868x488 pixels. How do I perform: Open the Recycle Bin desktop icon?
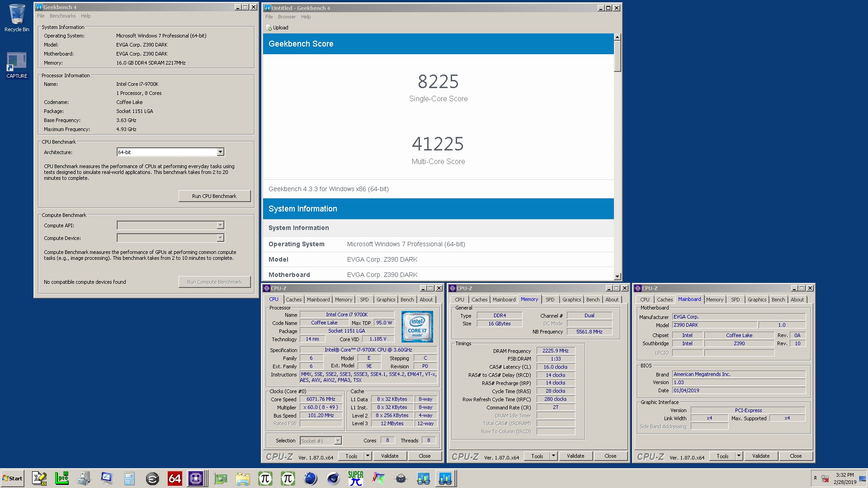point(17,18)
